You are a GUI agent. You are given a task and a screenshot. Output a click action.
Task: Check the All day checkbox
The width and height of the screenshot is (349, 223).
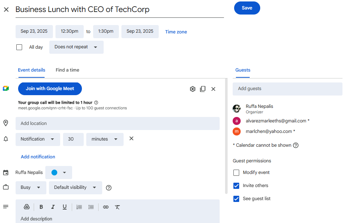pyautogui.click(x=19, y=47)
